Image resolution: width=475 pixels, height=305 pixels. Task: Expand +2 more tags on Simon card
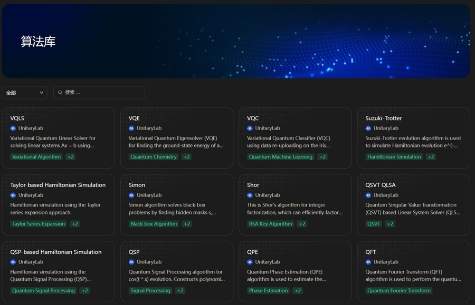click(187, 224)
